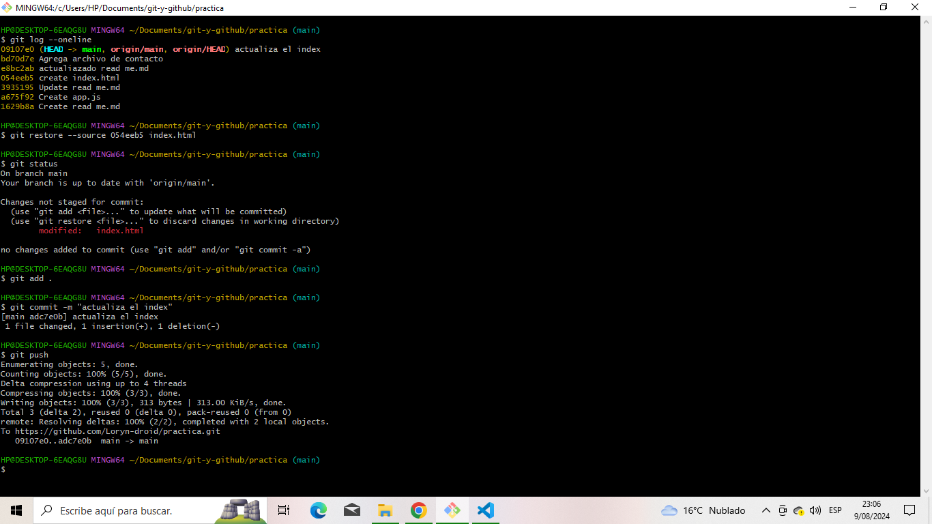
Task: Click the '$ git push' command line
Action: click(x=25, y=355)
